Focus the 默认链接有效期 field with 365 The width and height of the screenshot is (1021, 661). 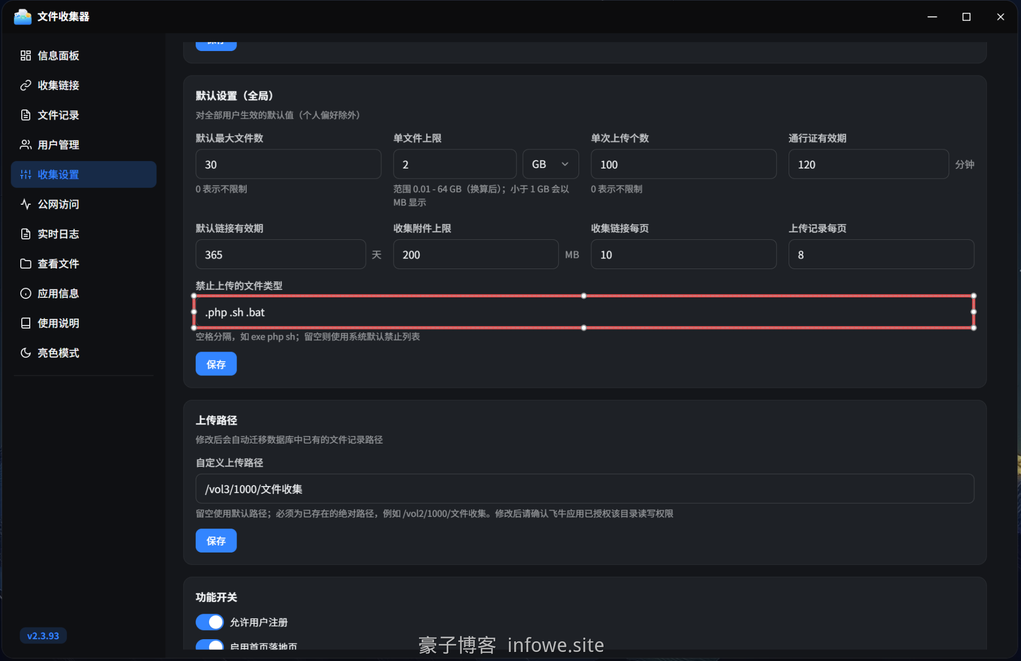click(x=281, y=254)
